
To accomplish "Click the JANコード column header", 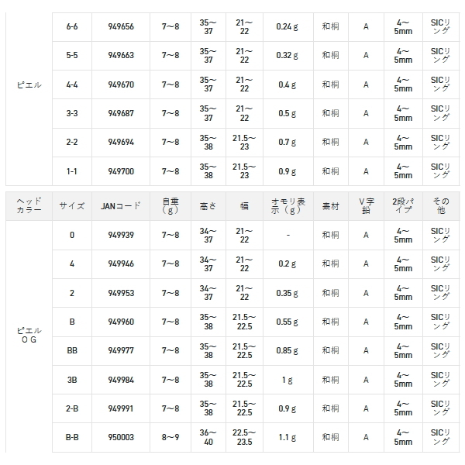I will pos(121,205).
